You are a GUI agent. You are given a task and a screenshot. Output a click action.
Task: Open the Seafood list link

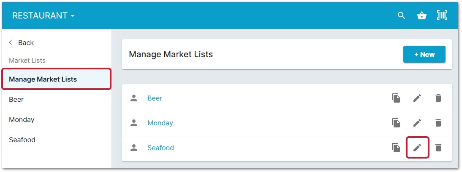160,148
